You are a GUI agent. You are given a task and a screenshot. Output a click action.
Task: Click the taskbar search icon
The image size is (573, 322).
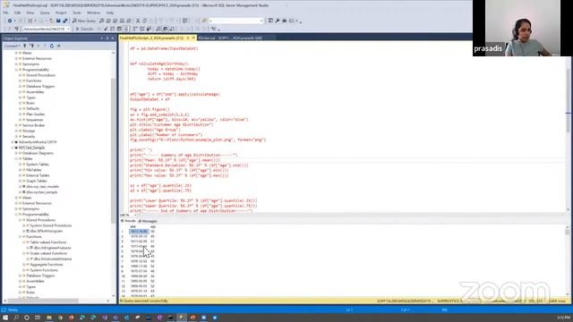[16, 318]
